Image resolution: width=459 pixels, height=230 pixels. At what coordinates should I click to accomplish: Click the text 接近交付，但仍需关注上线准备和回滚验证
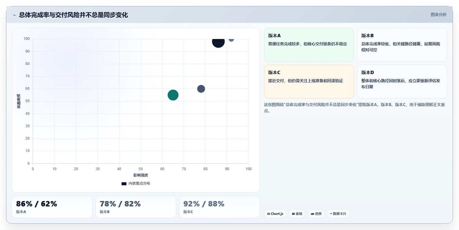click(x=305, y=81)
